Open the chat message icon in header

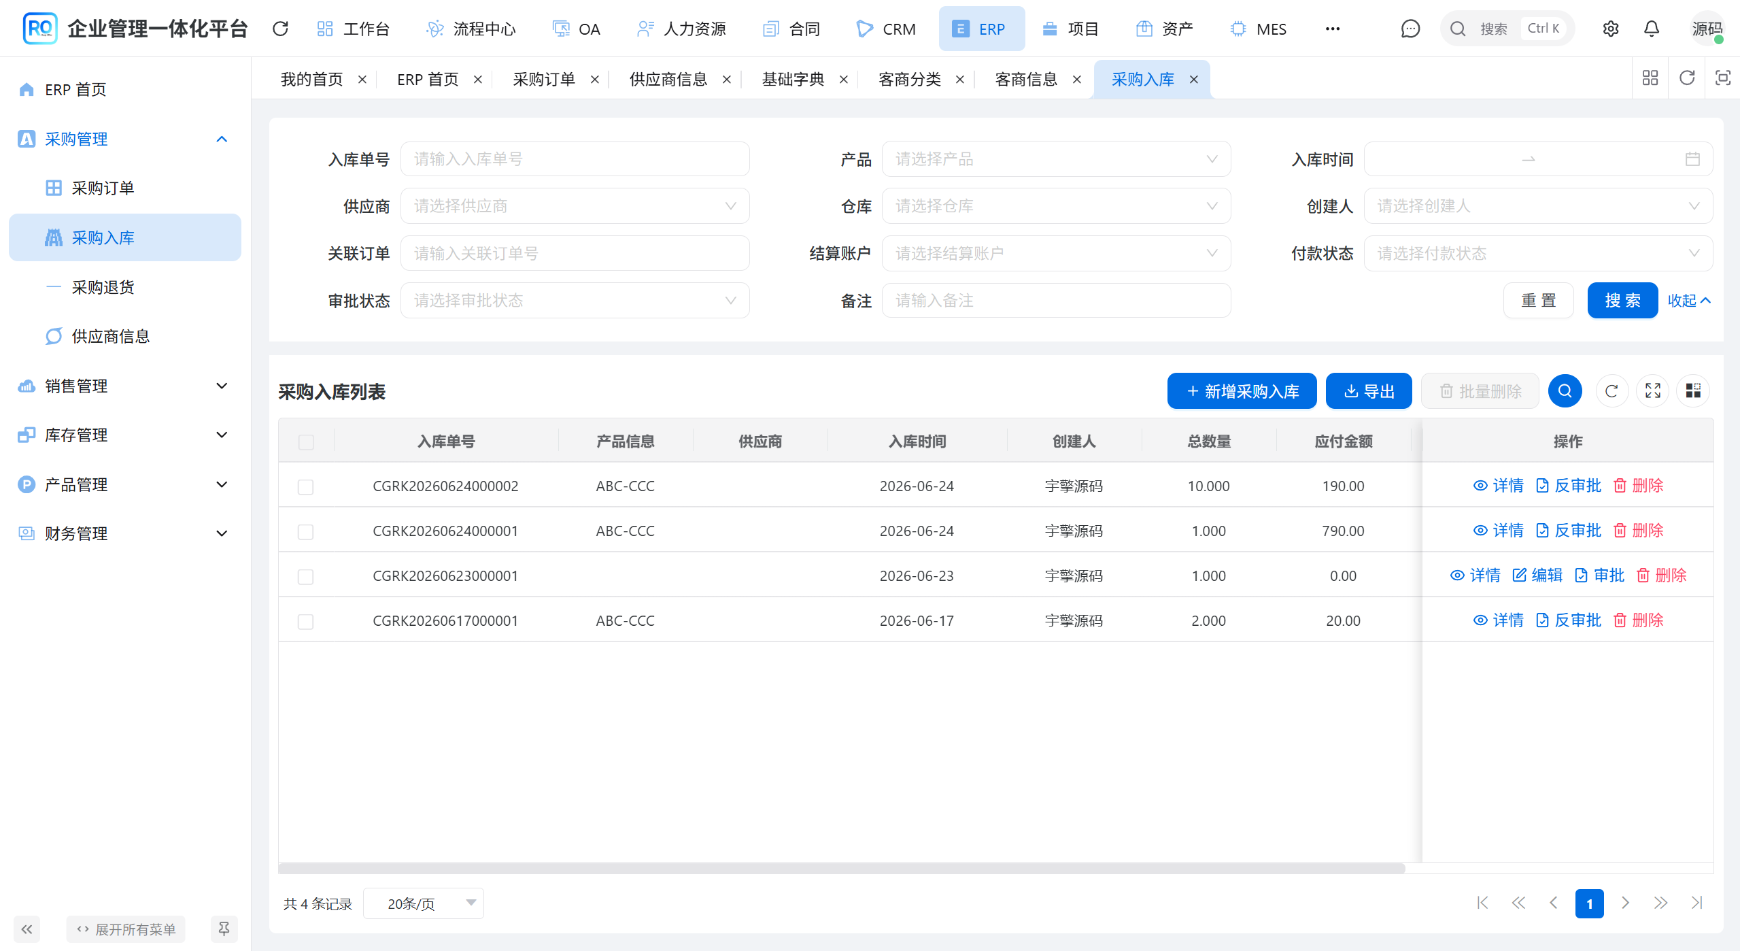(x=1410, y=29)
